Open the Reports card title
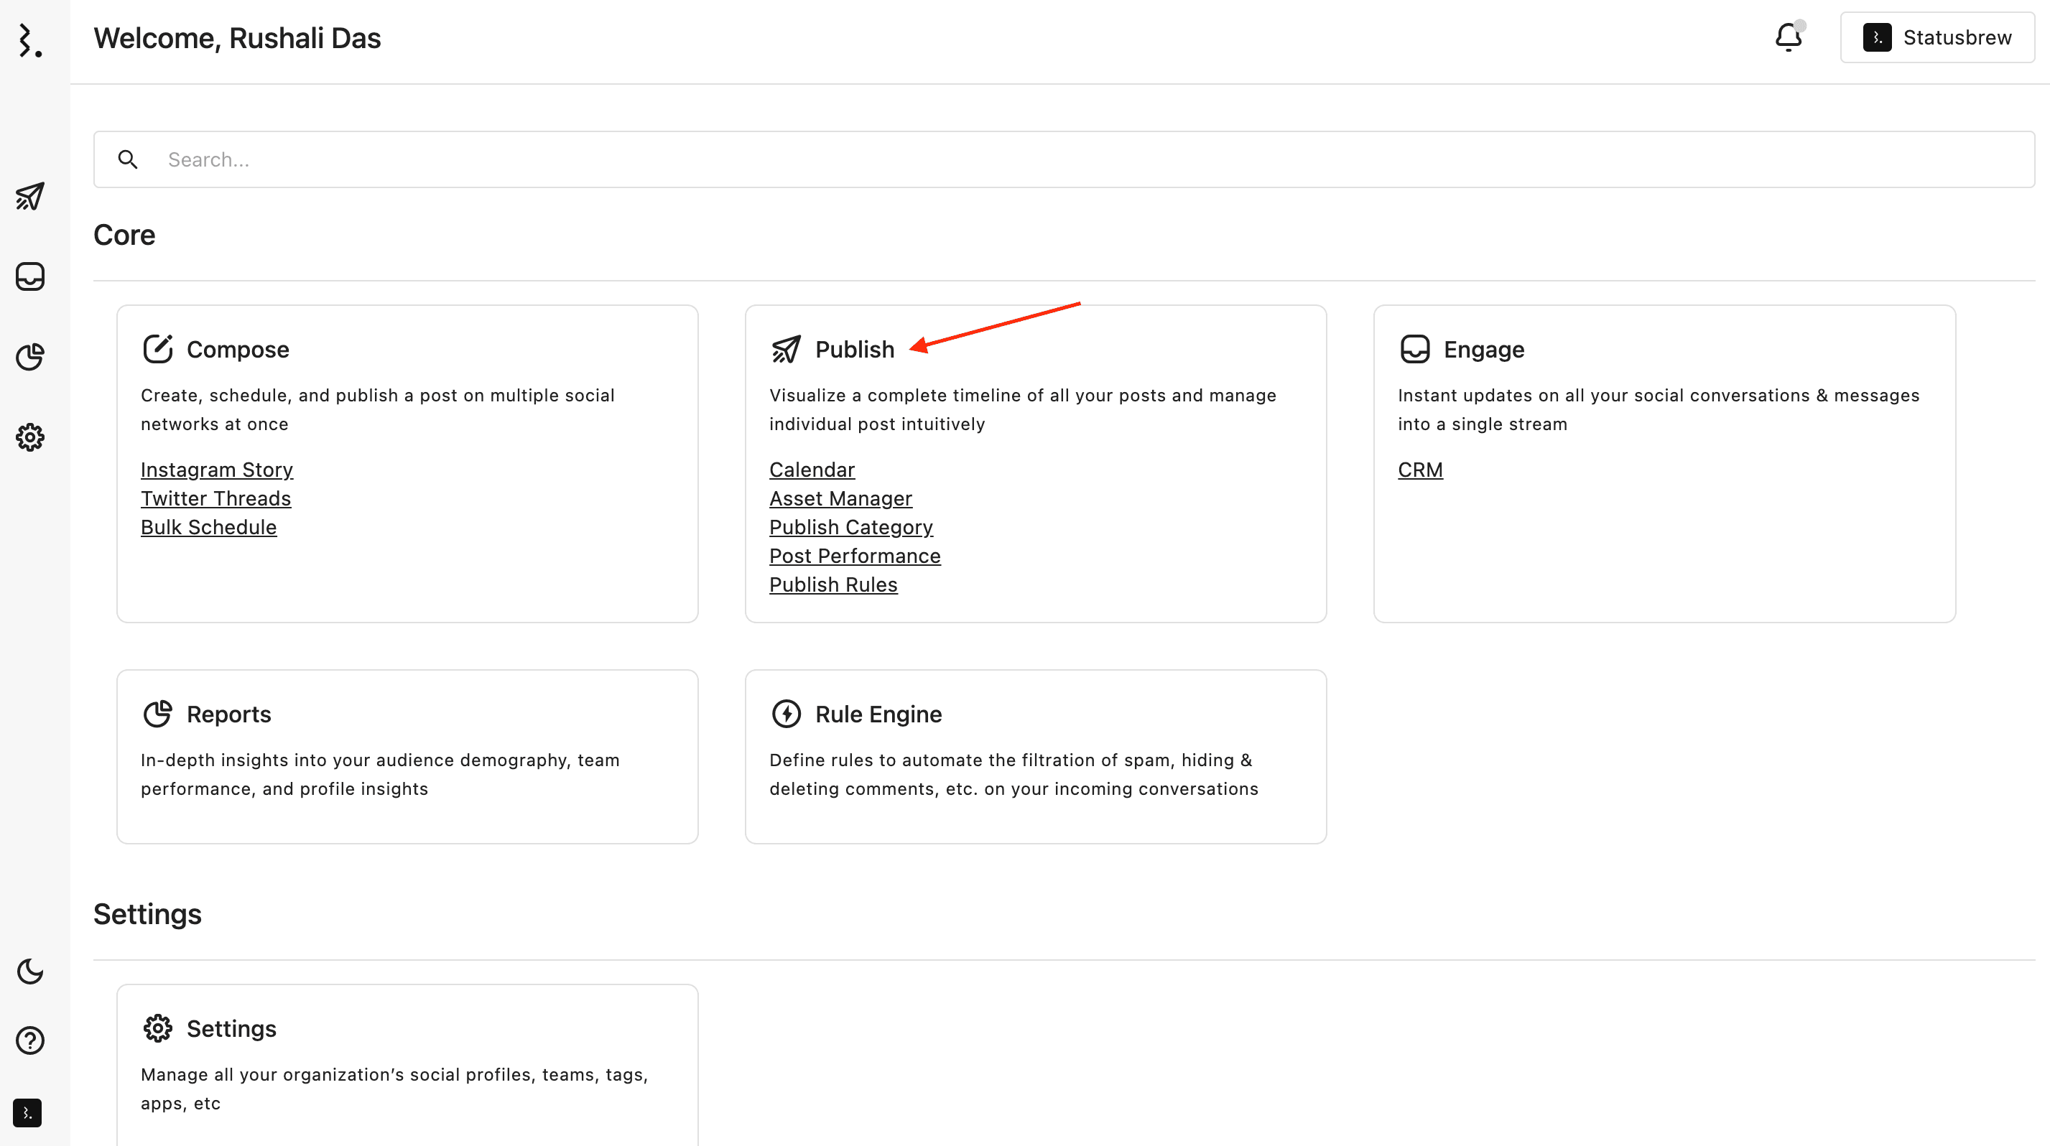Image resolution: width=2050 pixels, height=1146 pixels. point(228,714)
